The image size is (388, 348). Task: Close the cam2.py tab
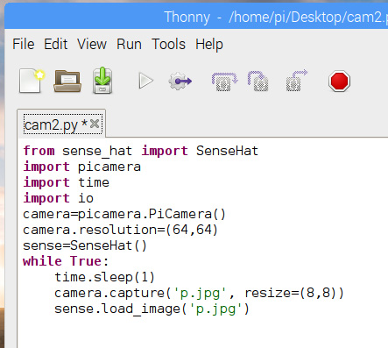[x=95, y=124]
